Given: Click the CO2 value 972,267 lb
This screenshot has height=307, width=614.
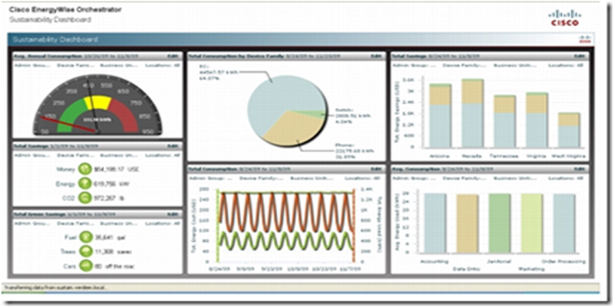Looking at the screenshot, I should coord(111,197).
